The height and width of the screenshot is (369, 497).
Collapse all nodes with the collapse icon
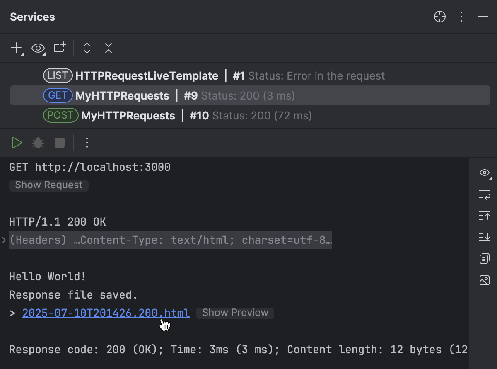[108, 48]
